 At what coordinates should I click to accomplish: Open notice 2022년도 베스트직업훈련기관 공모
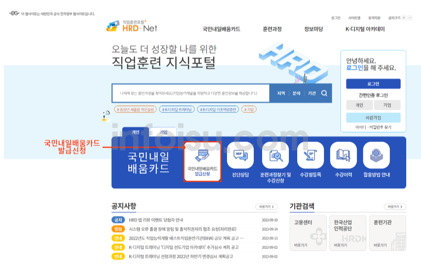[x=186, y=238]
